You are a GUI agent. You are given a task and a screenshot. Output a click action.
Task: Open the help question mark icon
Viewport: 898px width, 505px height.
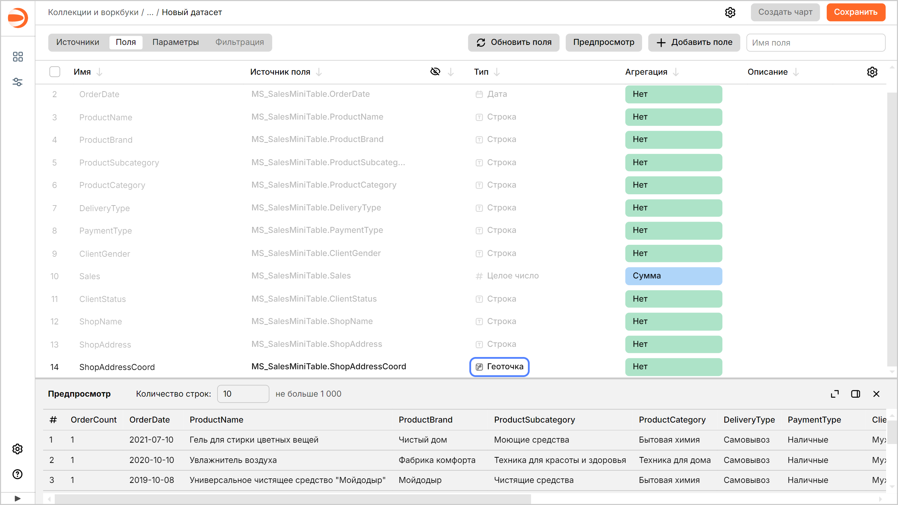(x=18, y=474)
